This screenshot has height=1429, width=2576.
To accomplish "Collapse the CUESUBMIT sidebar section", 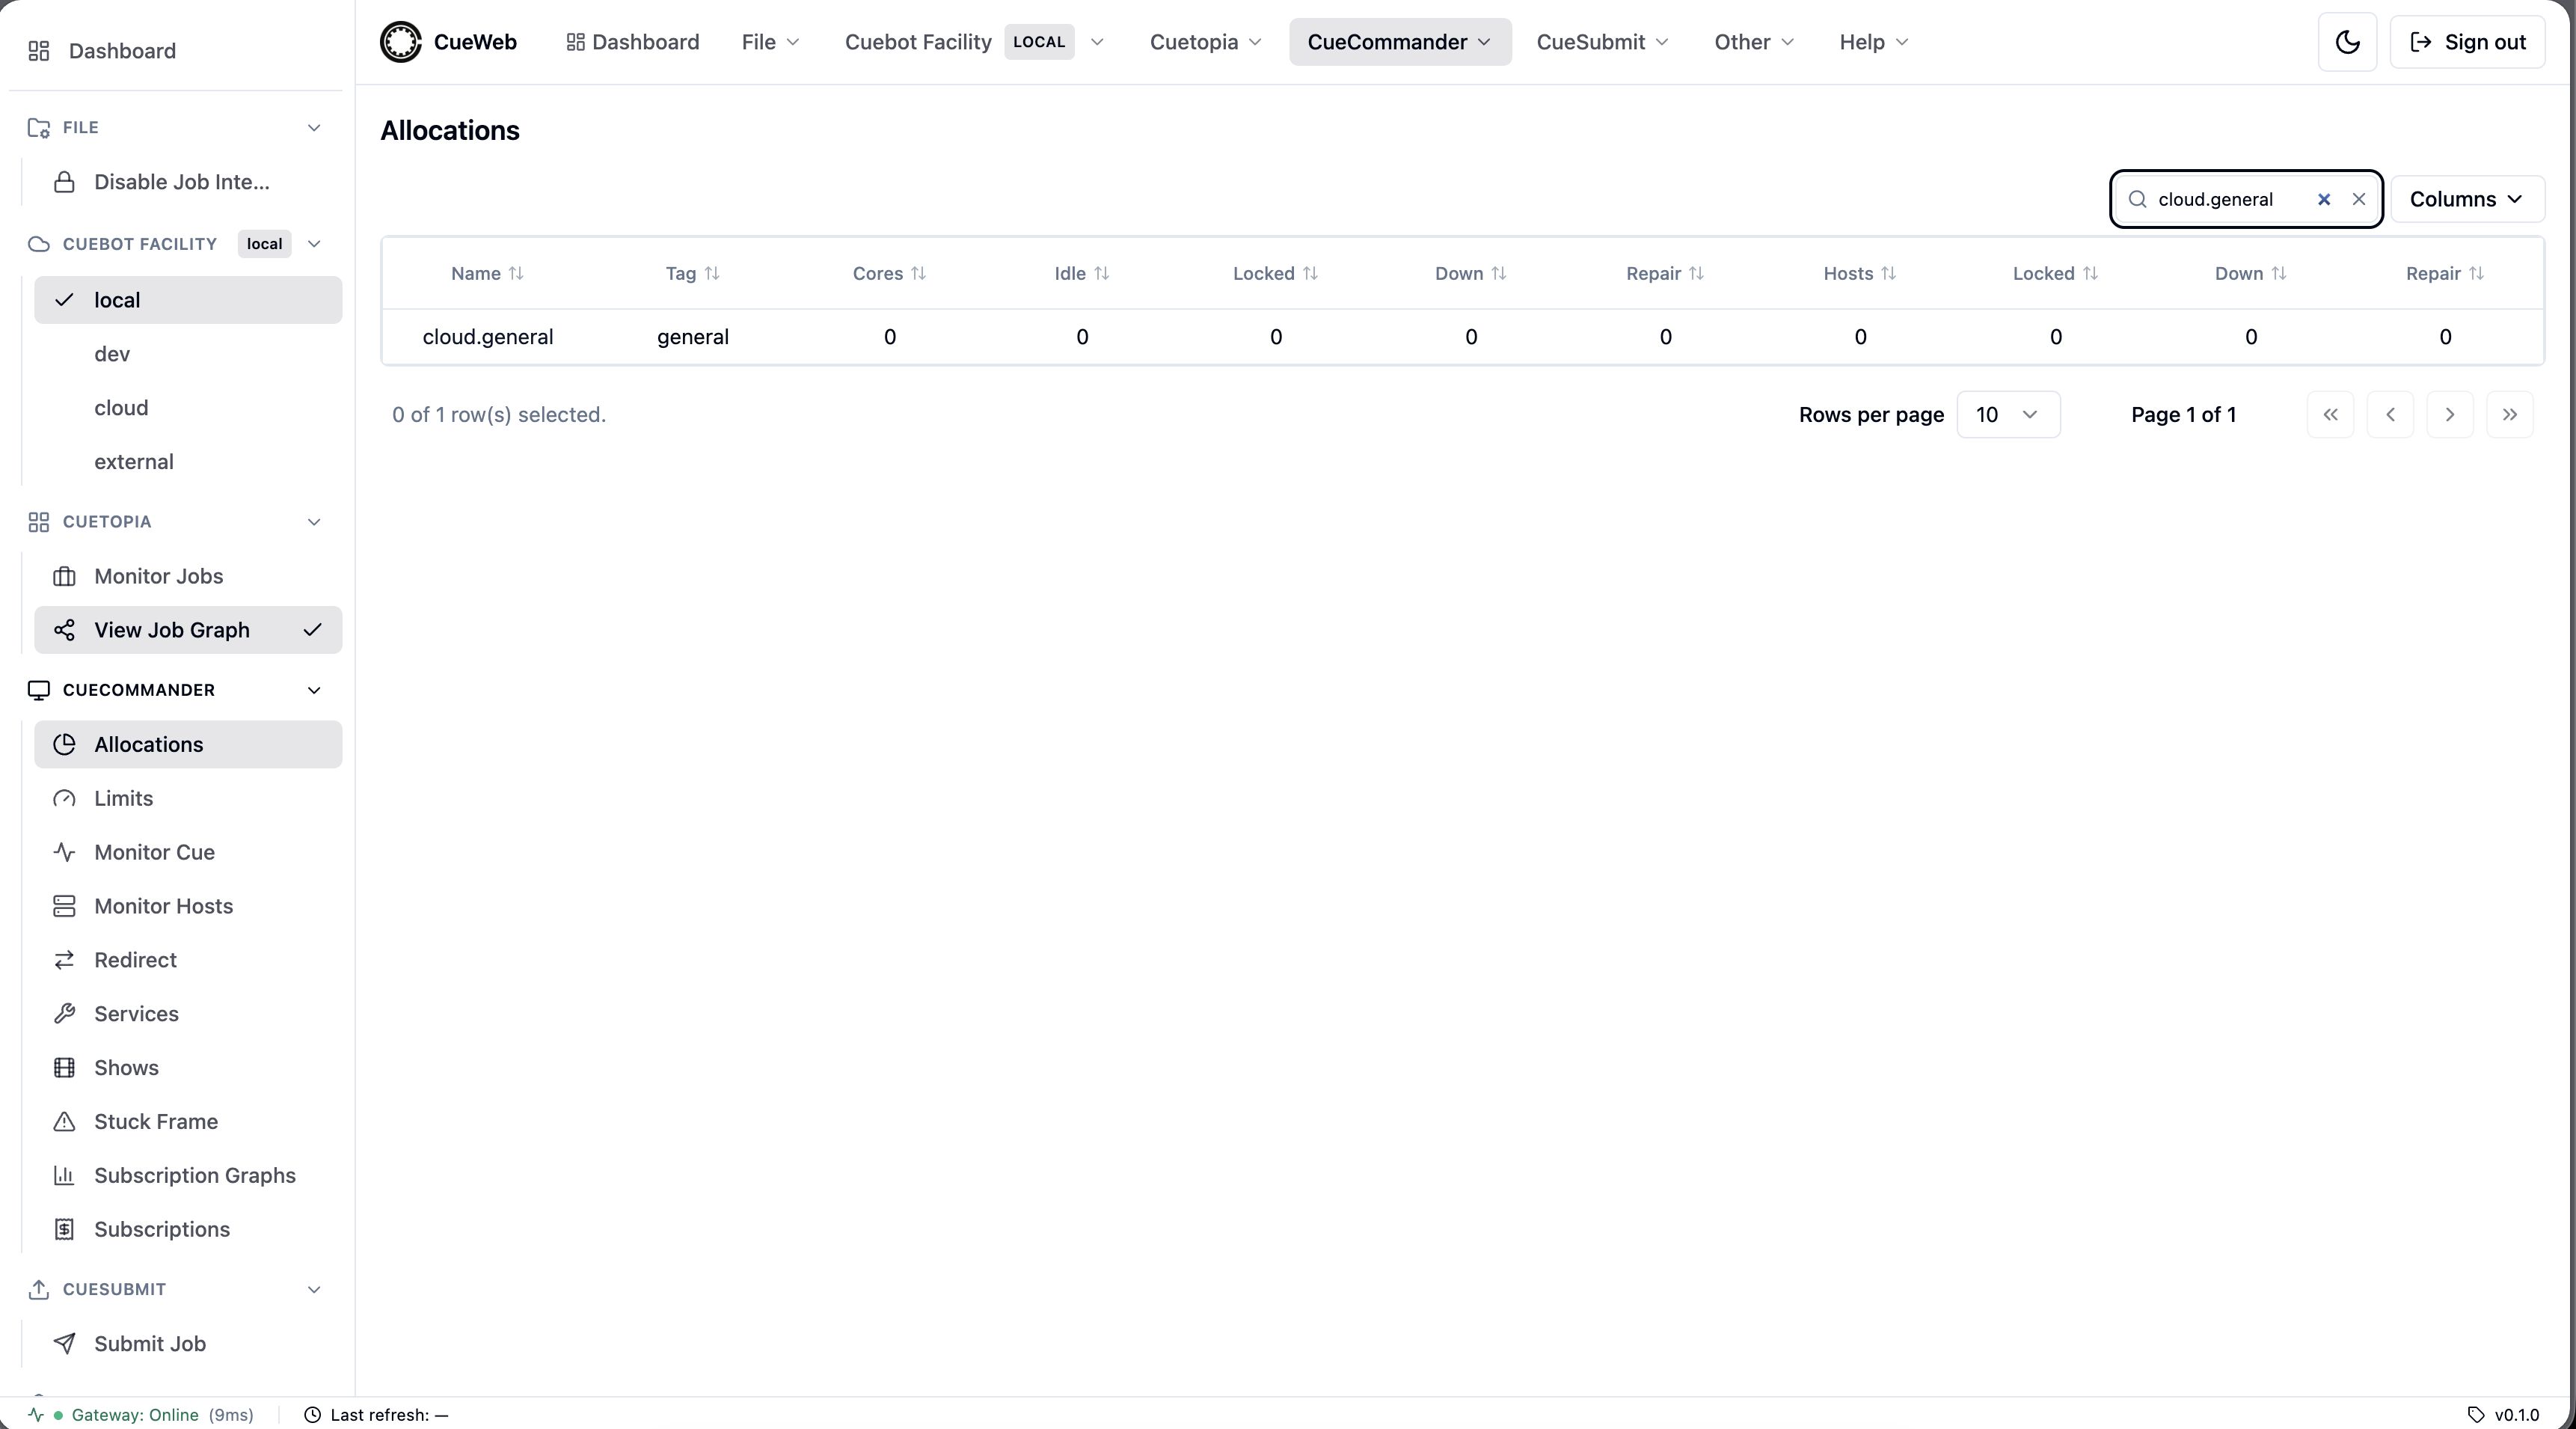I will coord(314,1290).
